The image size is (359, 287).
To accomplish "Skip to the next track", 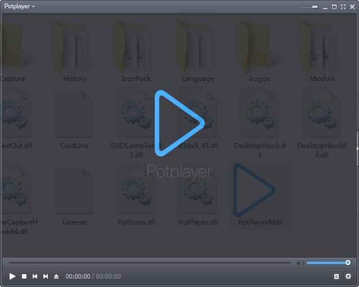I will pyautogui.click(x=46, y=276).
